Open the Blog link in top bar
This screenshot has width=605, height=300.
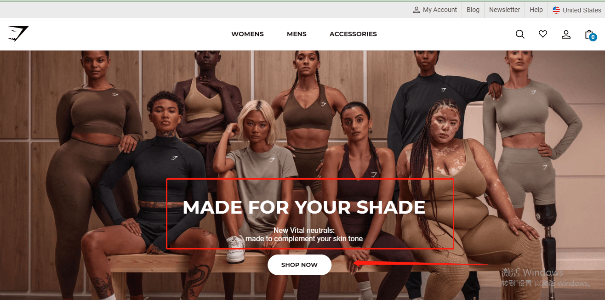tap(473, 10)
